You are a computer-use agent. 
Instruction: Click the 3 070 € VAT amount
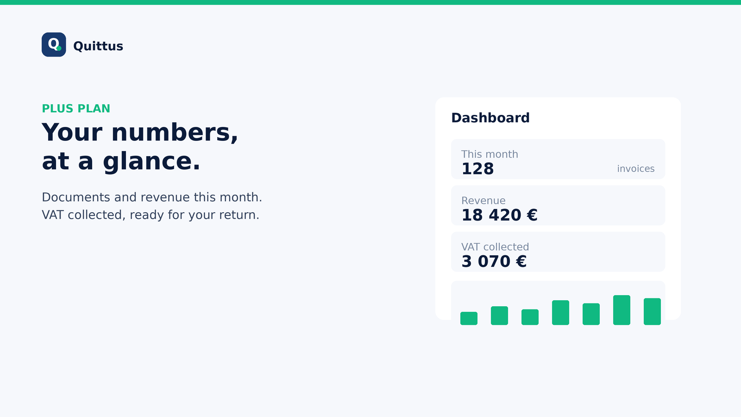click(494, 261)
